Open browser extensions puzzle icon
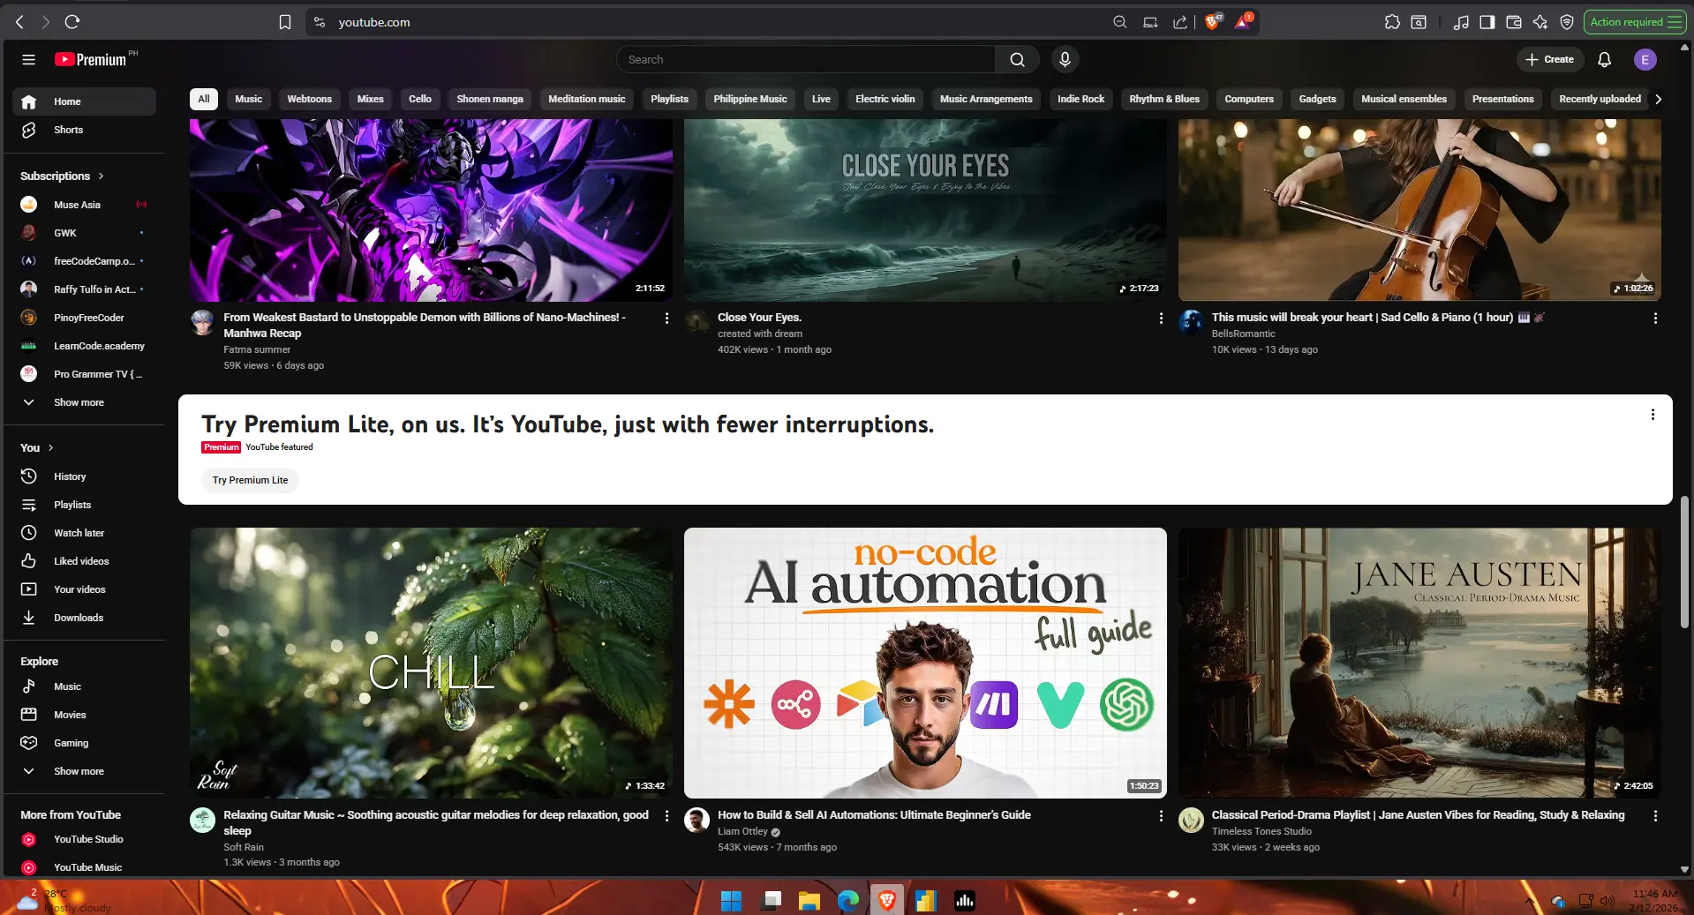The width and height of the screenshot is (1694, 915). tap(1392, 22)
